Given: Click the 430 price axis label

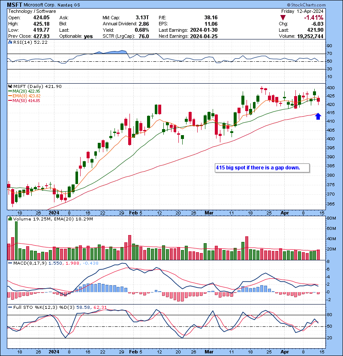Looking at the screenshot, I should (331, 87).
